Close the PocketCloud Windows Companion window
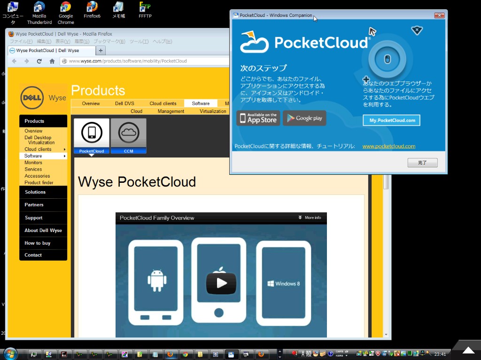This screenshot has height=360, width=481. click(x=439, y=15)
